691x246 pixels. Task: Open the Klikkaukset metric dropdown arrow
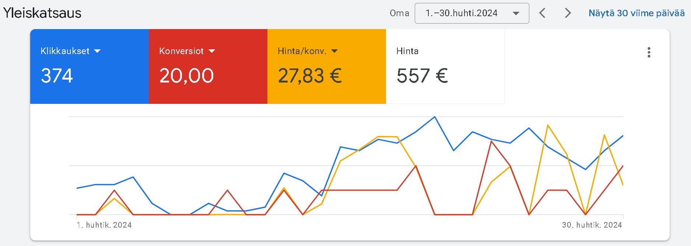98,51
